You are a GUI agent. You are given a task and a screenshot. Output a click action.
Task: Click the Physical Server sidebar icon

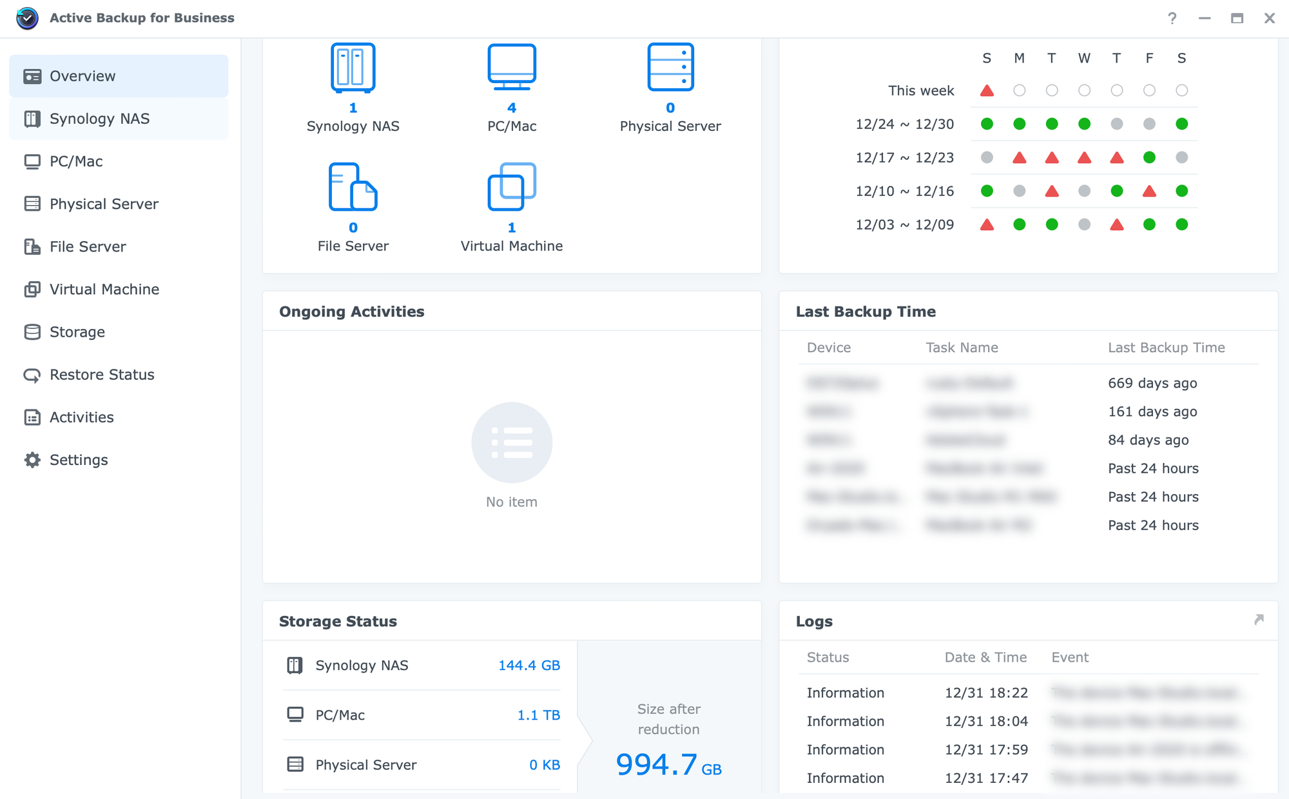32,204
